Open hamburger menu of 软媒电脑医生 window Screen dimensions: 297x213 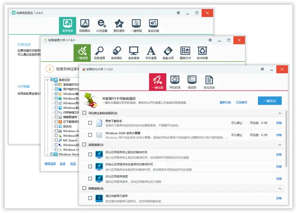coord(179,13)
